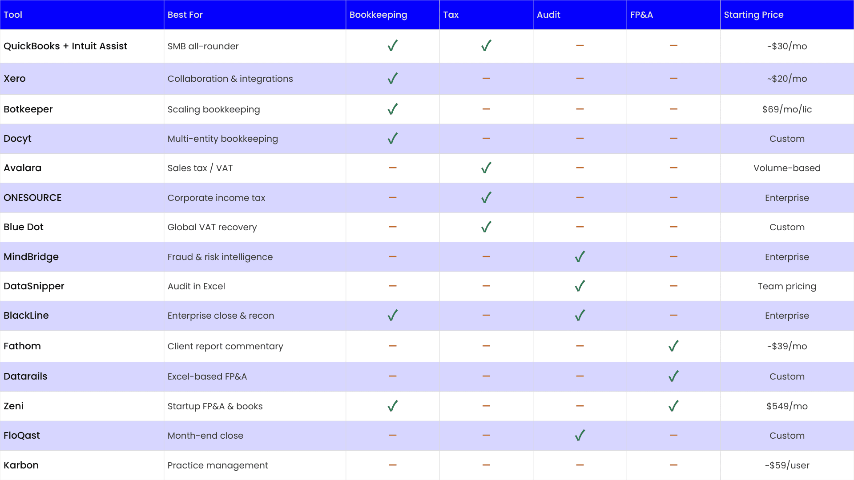This screenshot has height=480, width=854.
Task: Click the Xero Tax dash
Action: tap(486, 78)
